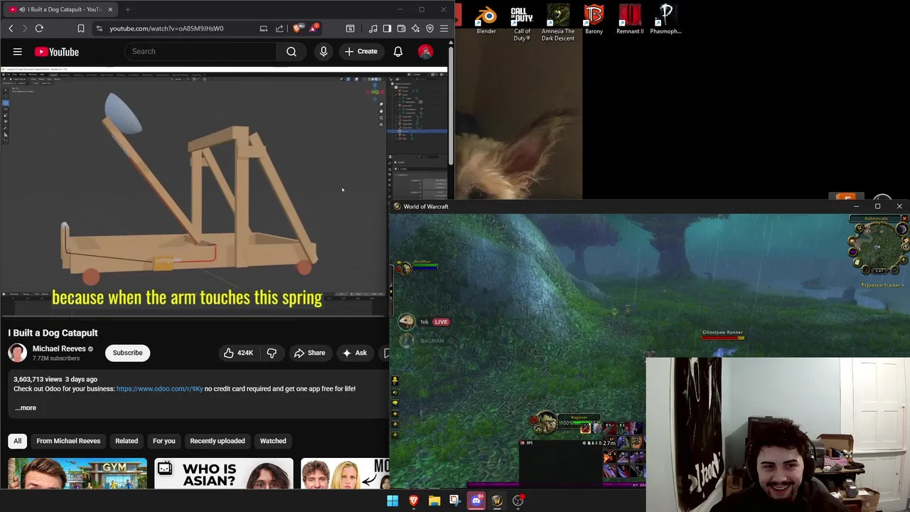Bookmark this page in Brave toolbar
The image size is (910, 512).
[81, 28]
